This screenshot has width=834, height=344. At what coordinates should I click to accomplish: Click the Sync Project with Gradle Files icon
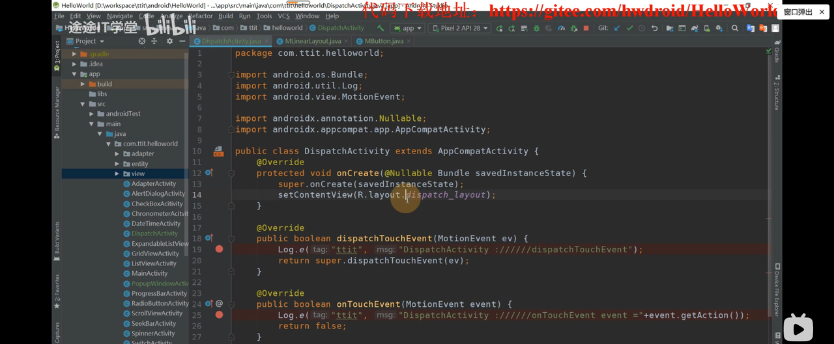pyautogui.click(x=695, y=28)
